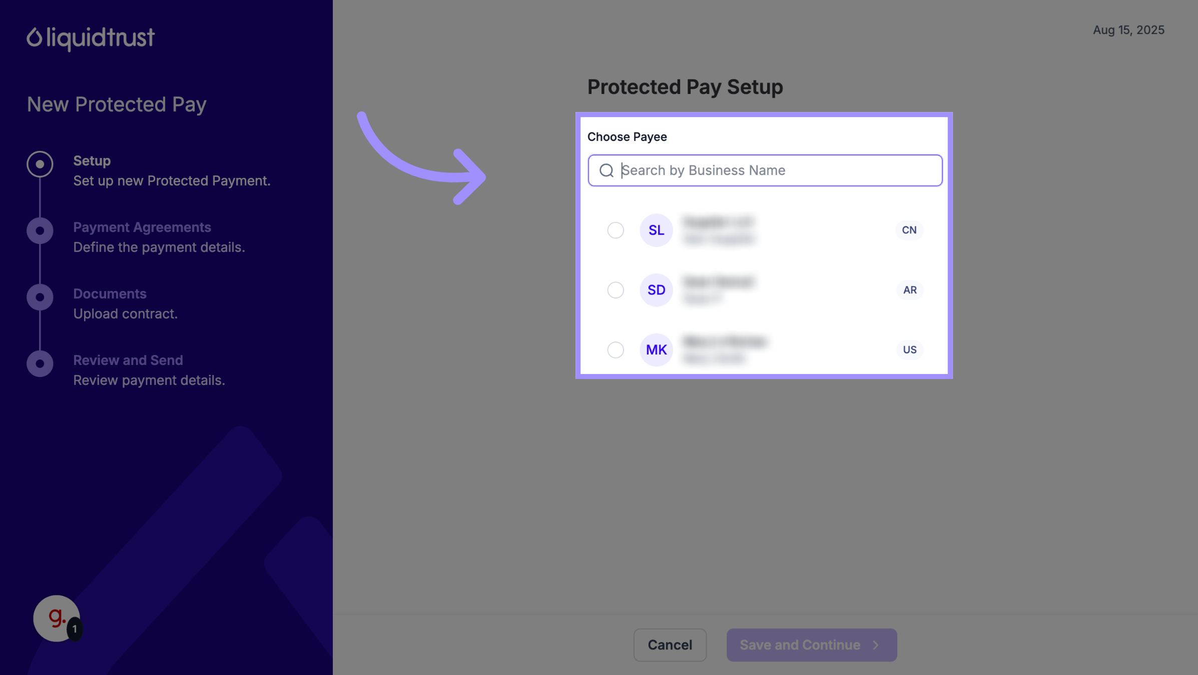1198x675 pixels.
Task: Click the Documents step circle icon
Action: point(40,297)
